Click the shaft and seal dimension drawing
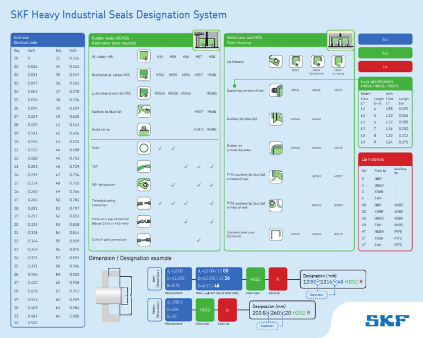The width and height of the screenshot is (423, 338). pos(114,295)
